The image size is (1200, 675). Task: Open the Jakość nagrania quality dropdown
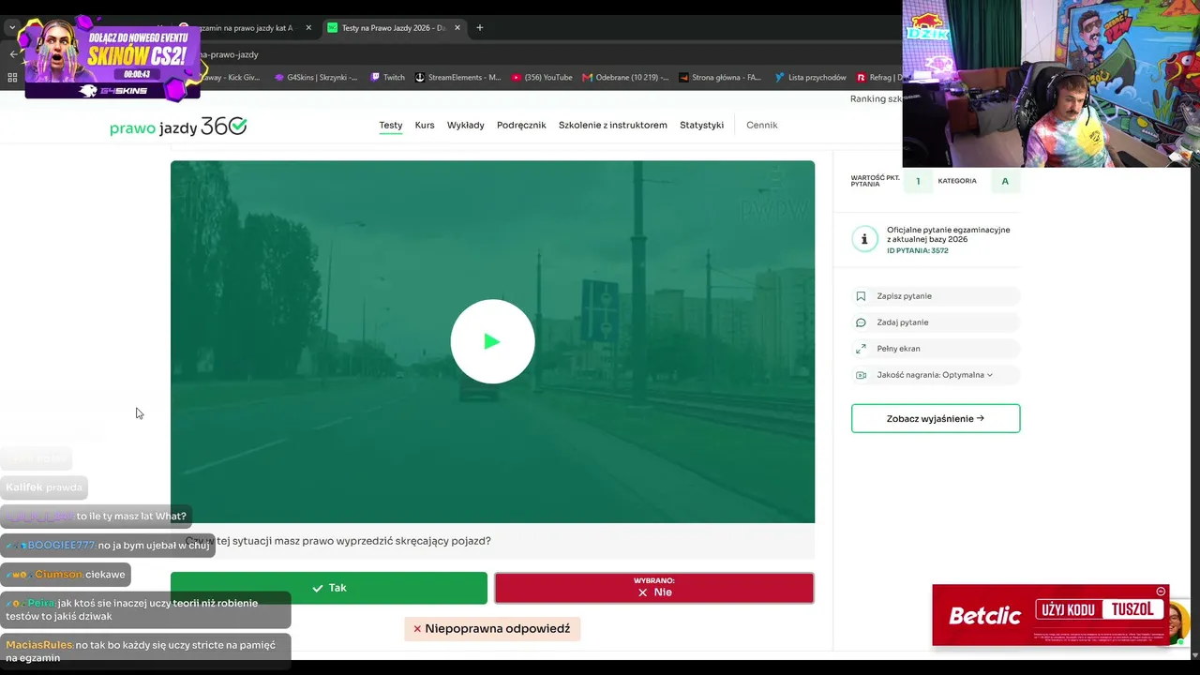tap(935, 375)
